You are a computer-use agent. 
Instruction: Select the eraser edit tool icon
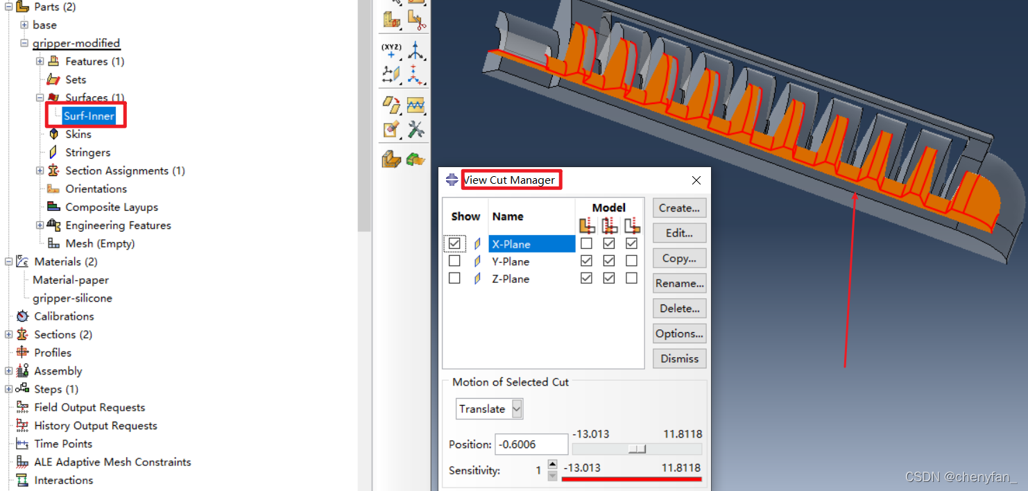pos(391,129)
